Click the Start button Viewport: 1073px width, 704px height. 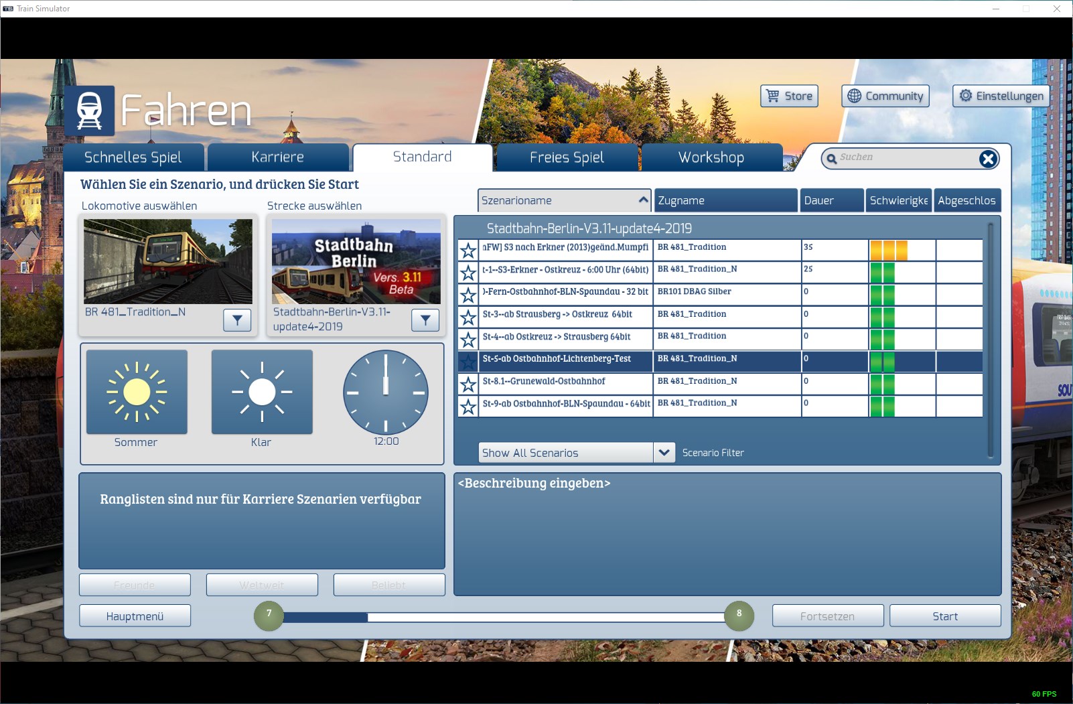point(945,616)
